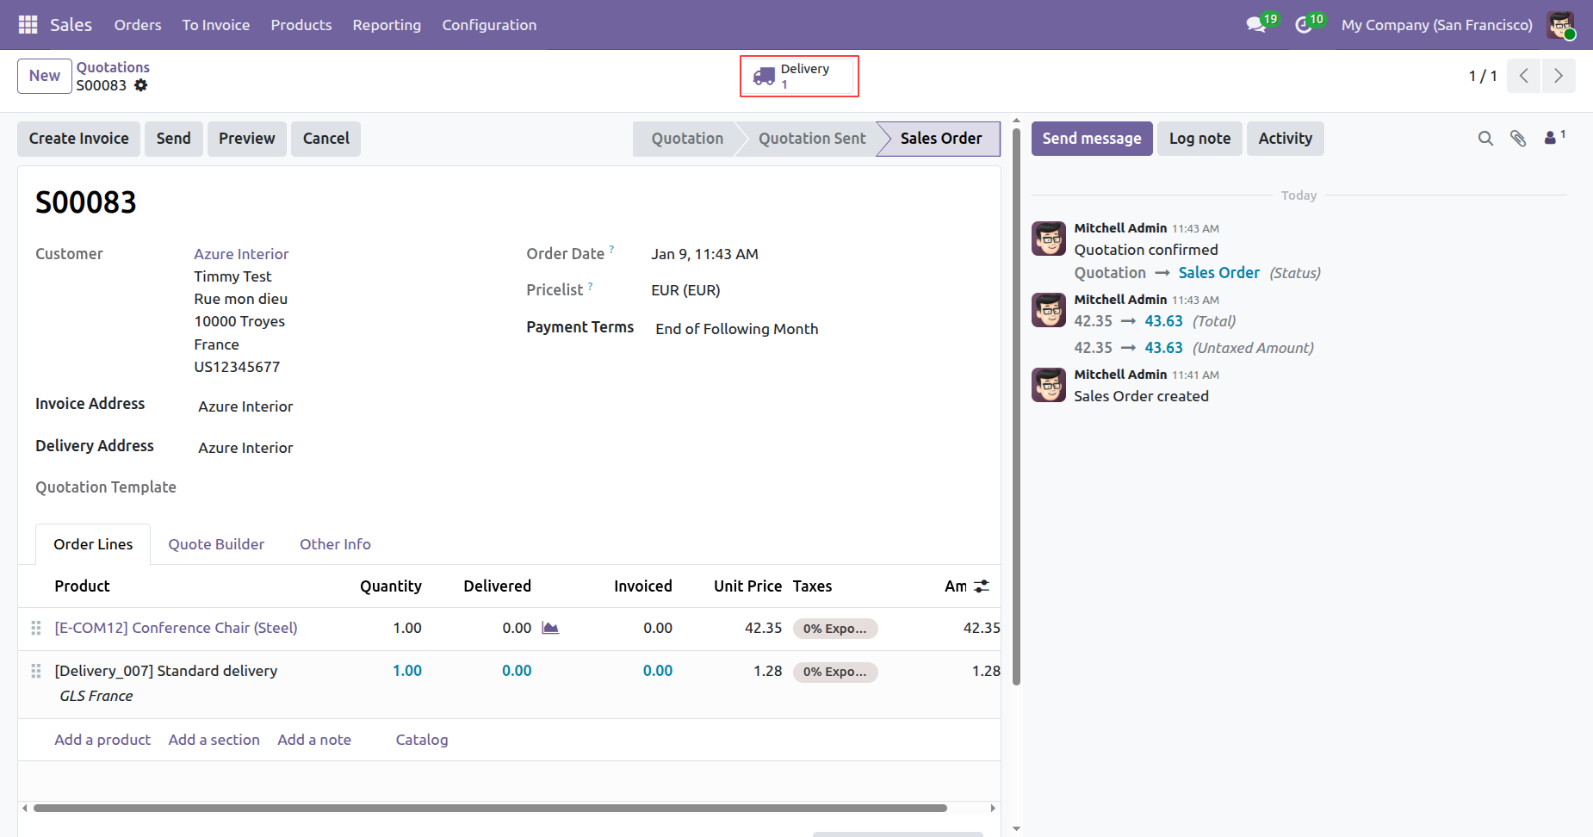Click the forecast chart icon on Conference Chair
This screenshot has width=1593, height=837.
coord(550,628)
